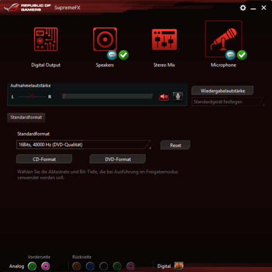Viewport: 272px width, 272px height.
Task: Toggle the recording mute button
Action: tap(164, 96)
